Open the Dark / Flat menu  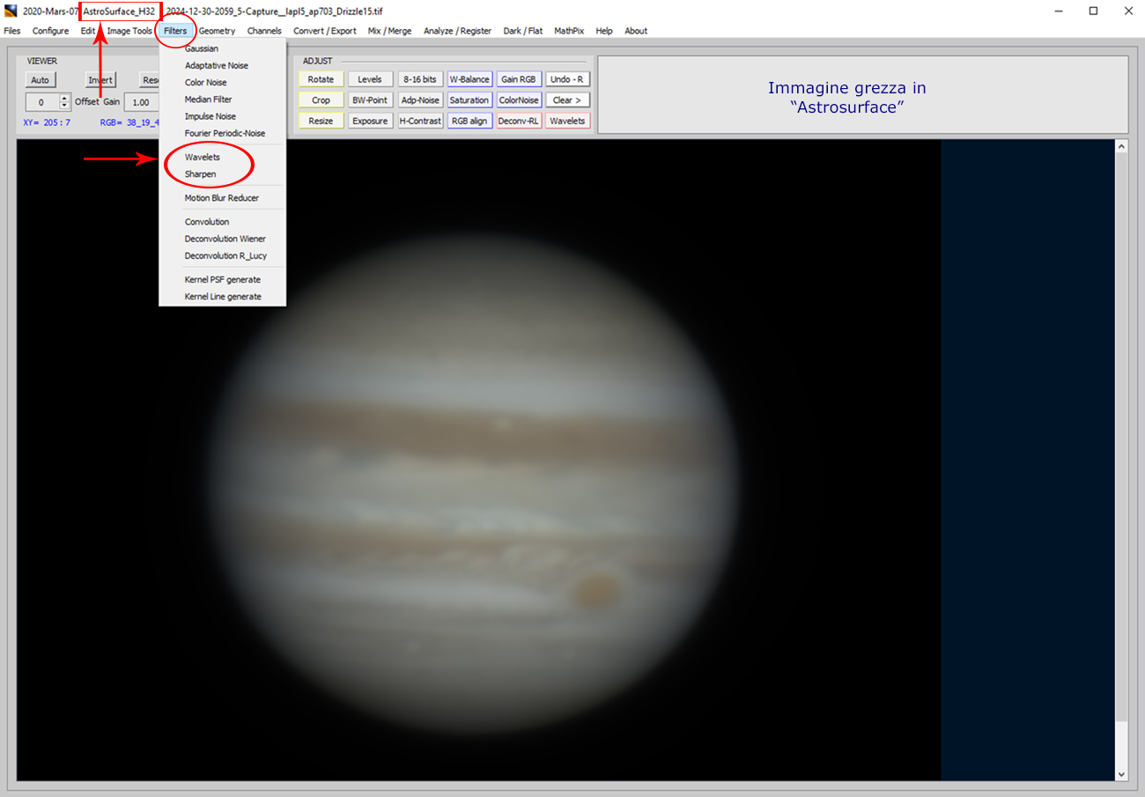click(522, 31)
